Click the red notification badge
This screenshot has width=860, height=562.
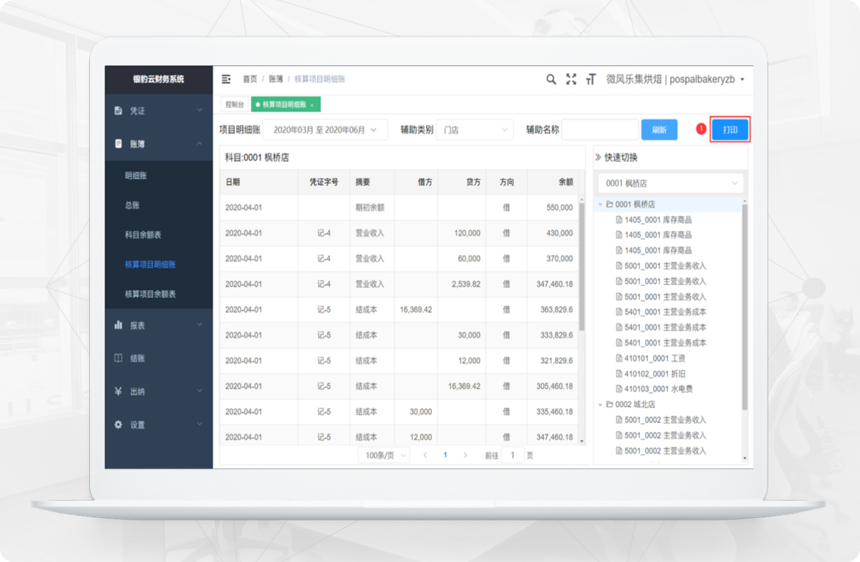(x=701, y=129)
